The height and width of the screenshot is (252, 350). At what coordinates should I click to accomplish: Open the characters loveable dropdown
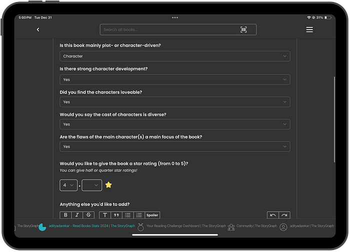pyautogui.click(x=175, y=102)
